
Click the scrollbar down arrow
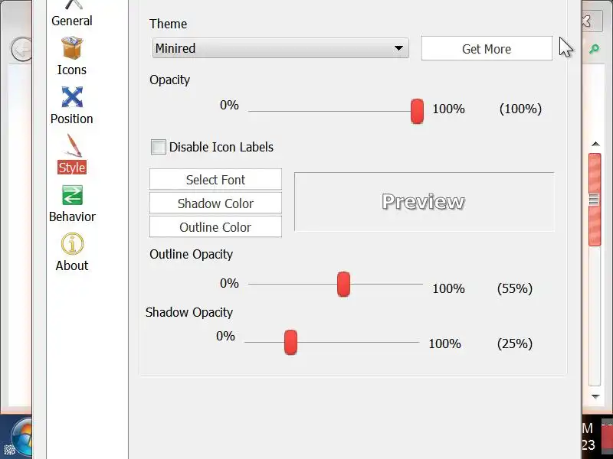click(595, 396)
